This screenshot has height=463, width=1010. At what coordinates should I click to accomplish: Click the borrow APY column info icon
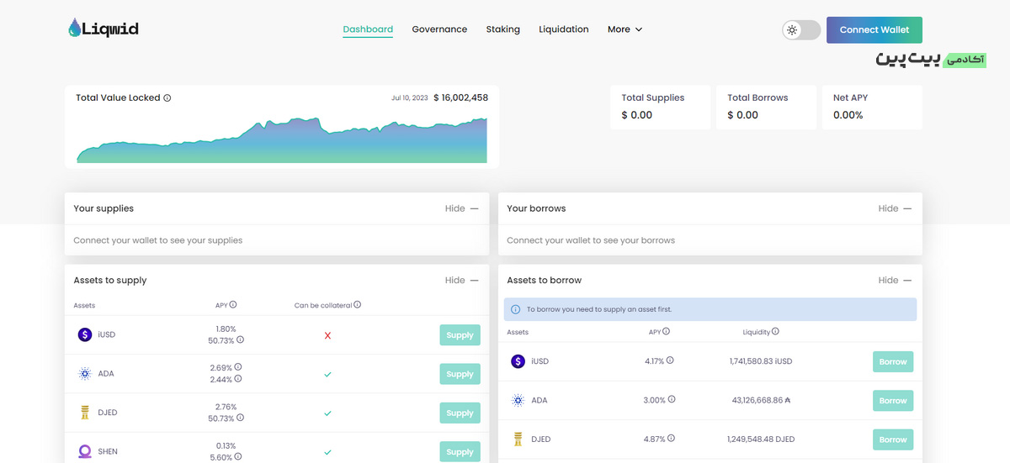[x=667, y=331]
